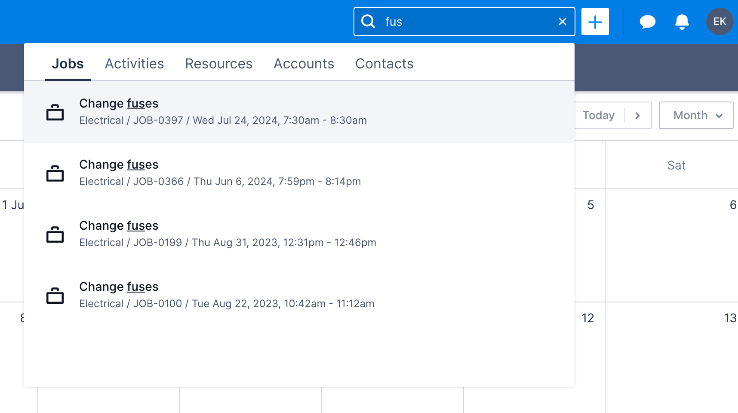
Task: Open the EK user avatar menu
Action: (720, 22)
